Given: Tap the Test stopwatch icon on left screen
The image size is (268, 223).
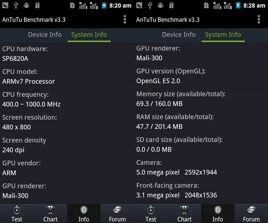Looking at the screenshot, I should pos(17,211).
